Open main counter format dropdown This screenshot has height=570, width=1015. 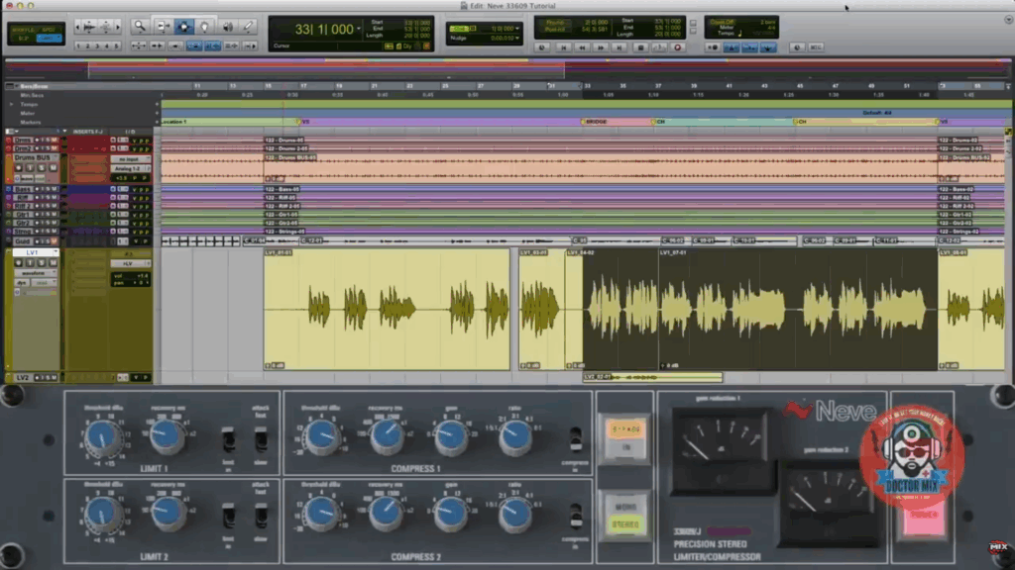[359, 29]
